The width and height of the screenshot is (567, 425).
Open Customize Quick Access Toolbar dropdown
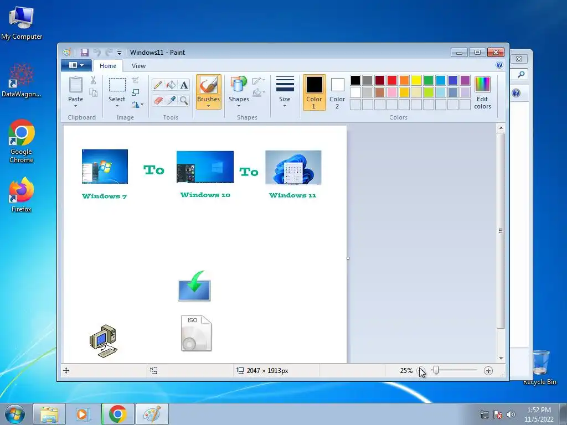119,53
